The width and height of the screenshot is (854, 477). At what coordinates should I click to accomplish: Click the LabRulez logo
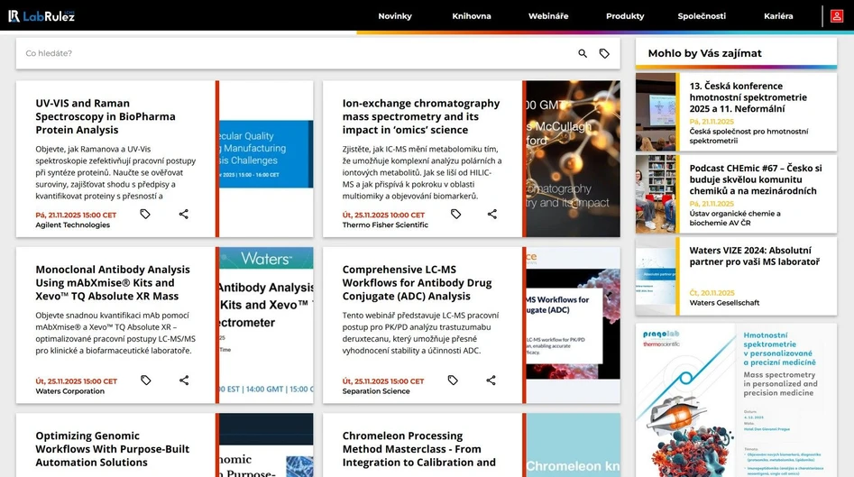pos(41,16)
